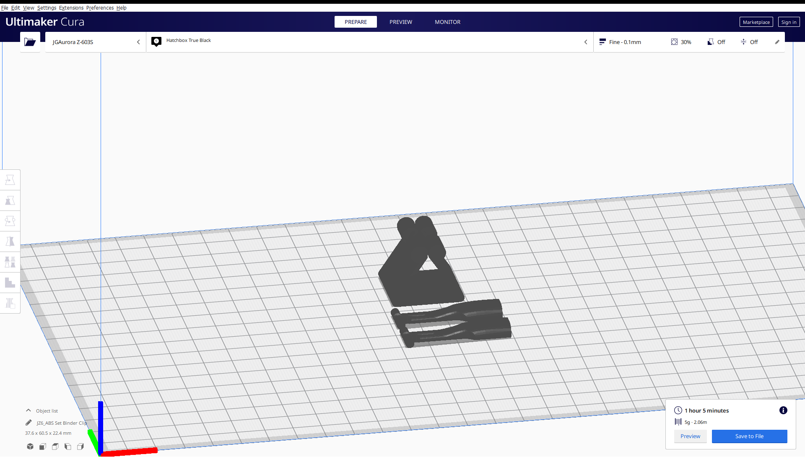Open the Extensions menu

(71, 8)
